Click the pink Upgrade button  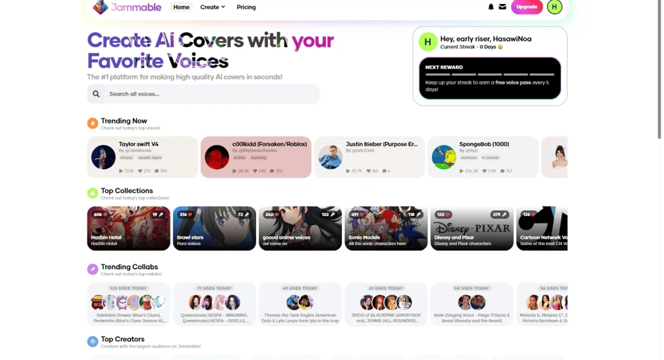527,6
